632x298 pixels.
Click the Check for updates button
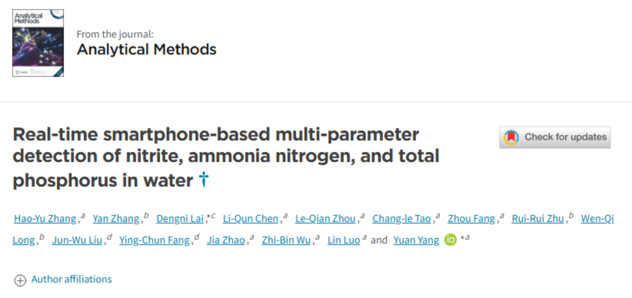555,137
